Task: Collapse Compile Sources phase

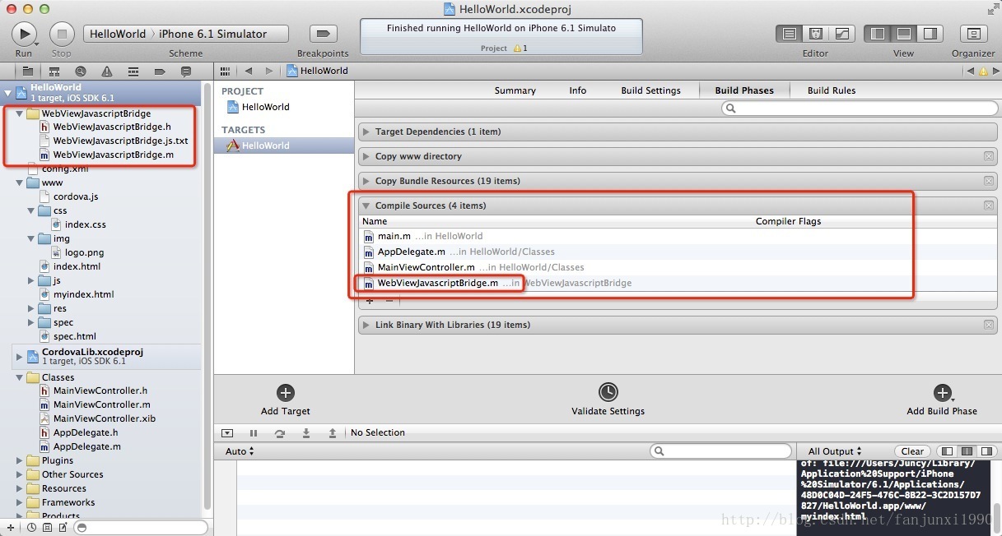Action: (366, 206)
